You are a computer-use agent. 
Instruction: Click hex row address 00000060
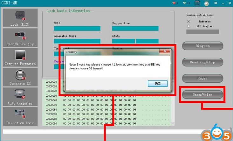coord(51,110)
